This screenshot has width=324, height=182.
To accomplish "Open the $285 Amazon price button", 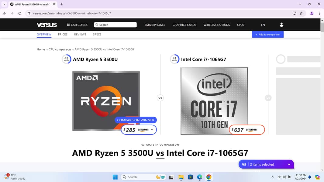I will [x=139, y=130].
